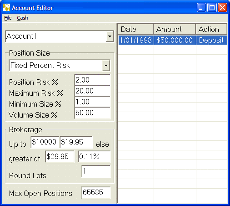This screenshot has height=206, width=230.
Task: Click the $10000 brokerage threshold field
Action: point(45,142)
